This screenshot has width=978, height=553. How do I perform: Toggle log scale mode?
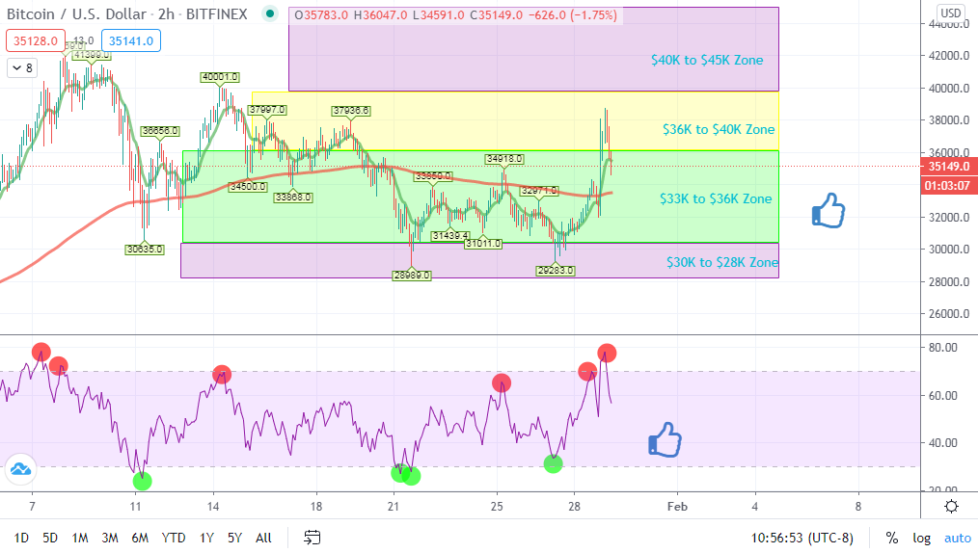point(922,538)
